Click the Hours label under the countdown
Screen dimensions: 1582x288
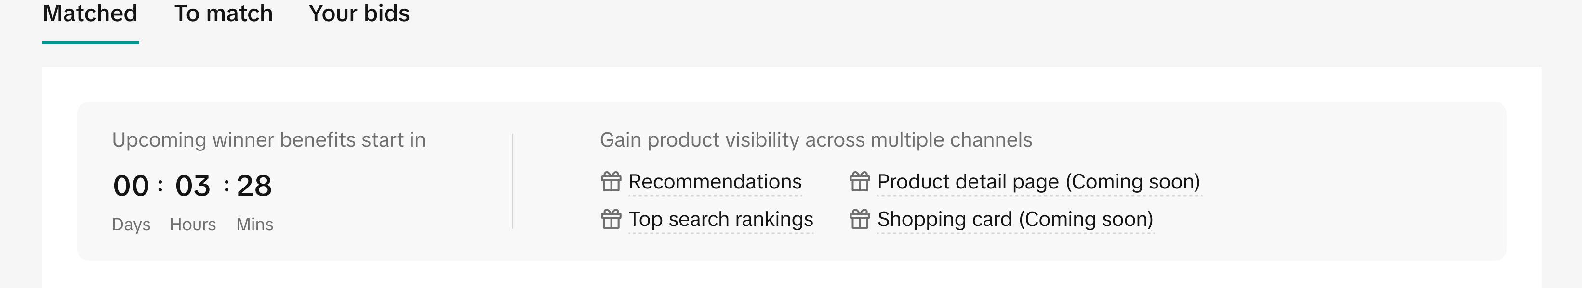(193, 224)
